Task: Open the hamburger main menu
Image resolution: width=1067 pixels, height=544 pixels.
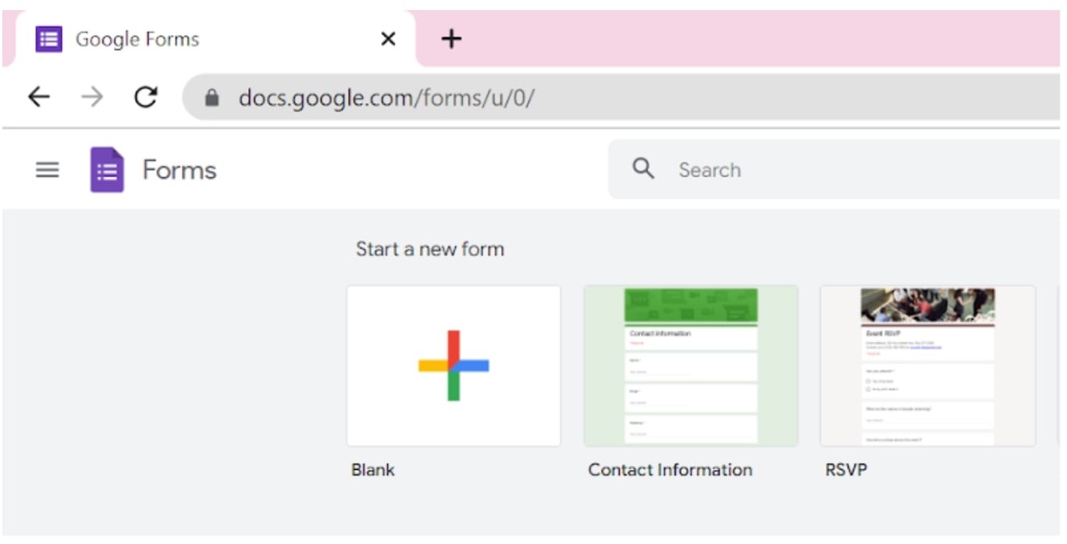Action: tap(48, 169)
